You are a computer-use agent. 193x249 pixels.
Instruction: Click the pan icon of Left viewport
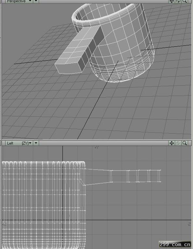point(172,143)
